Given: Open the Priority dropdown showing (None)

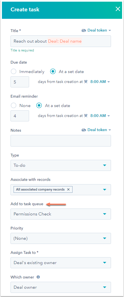Looking at the screenshot, I should coord(61,238).
